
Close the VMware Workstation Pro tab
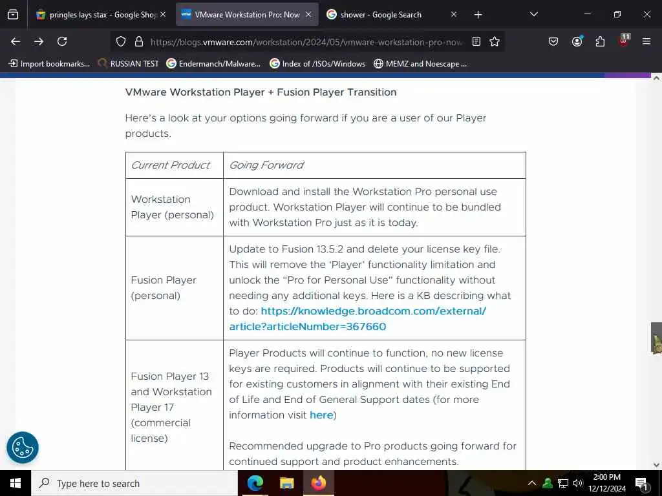pyautogui.click(x=308, y=14)
